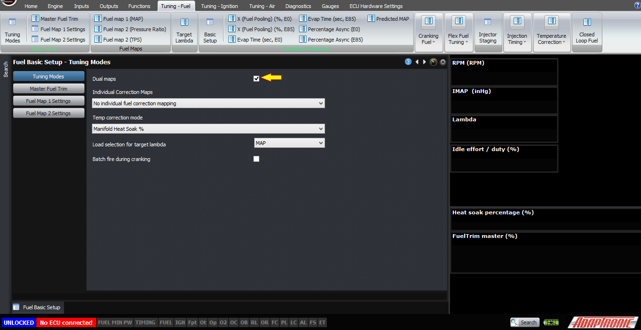This screenshot has height=330, width=641.
Task: Select Fuel Map 1 Settings sidebar button
Action: point(49,101)
